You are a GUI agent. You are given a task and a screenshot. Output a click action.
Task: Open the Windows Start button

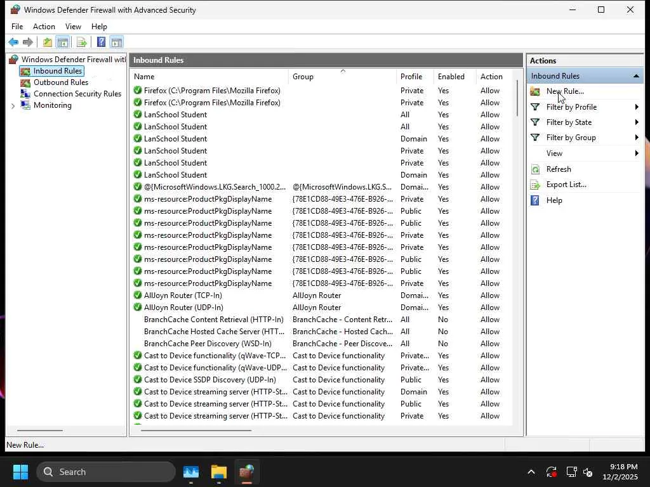[x=20, y=472]
